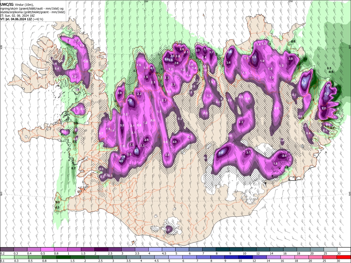Click the bright red 30 rain scale swatch

tap(344, 257)
